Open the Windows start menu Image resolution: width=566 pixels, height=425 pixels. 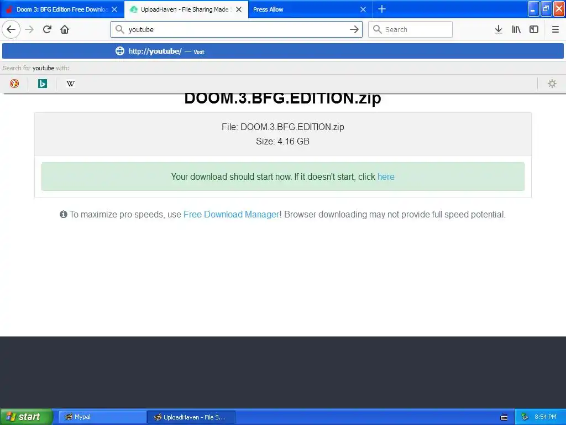[26, 417]
